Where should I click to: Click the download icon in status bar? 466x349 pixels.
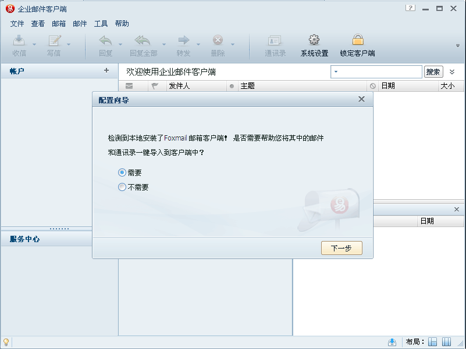point(392,341)
